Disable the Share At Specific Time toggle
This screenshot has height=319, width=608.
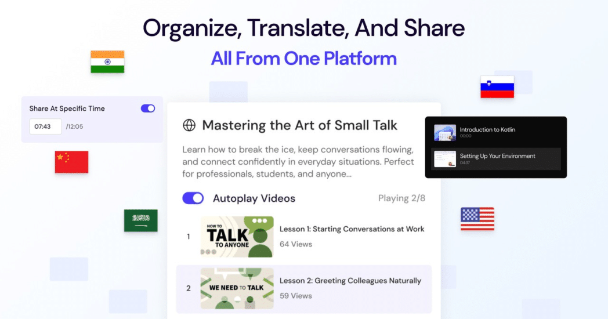coord(148,108)
